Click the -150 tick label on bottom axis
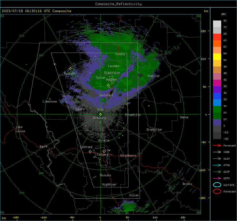This screenshot has width=237, height=221. 16,217
